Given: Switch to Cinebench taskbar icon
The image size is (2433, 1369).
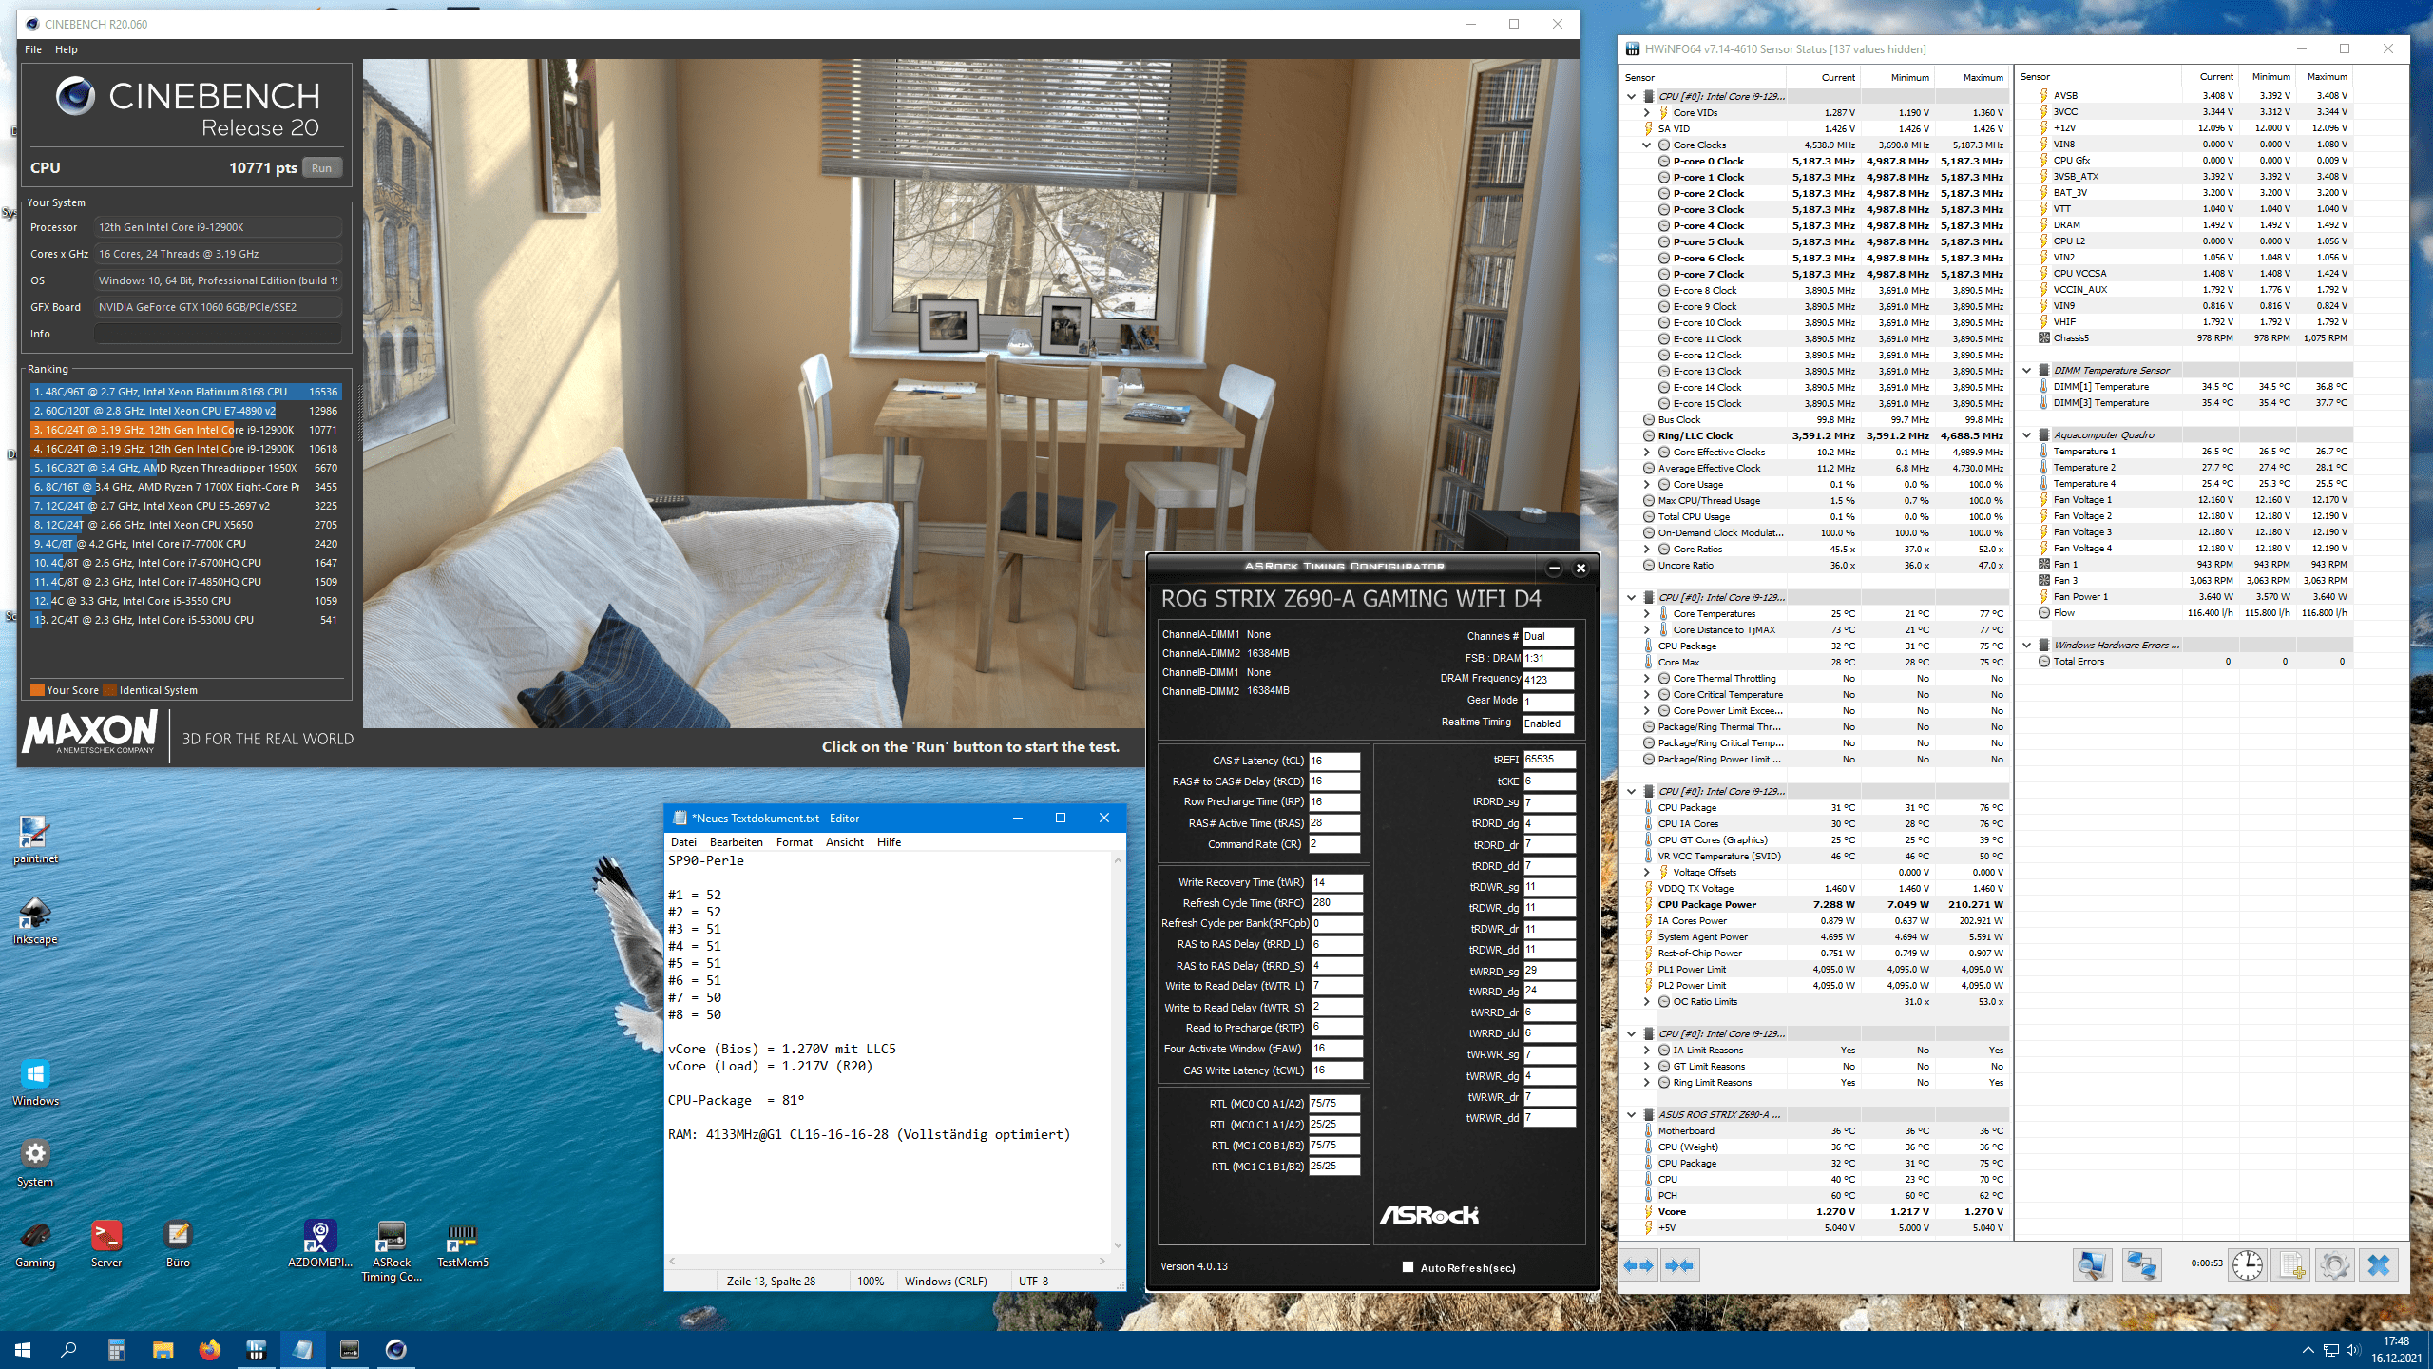Looking at the screenshot, I should [x=396, y=1349].
